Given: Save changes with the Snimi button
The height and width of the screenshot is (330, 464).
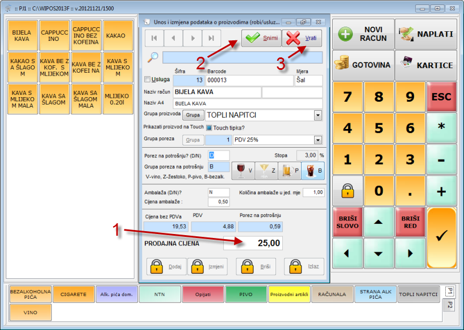Looking at the screenshot, I should (x=261, y=38).
